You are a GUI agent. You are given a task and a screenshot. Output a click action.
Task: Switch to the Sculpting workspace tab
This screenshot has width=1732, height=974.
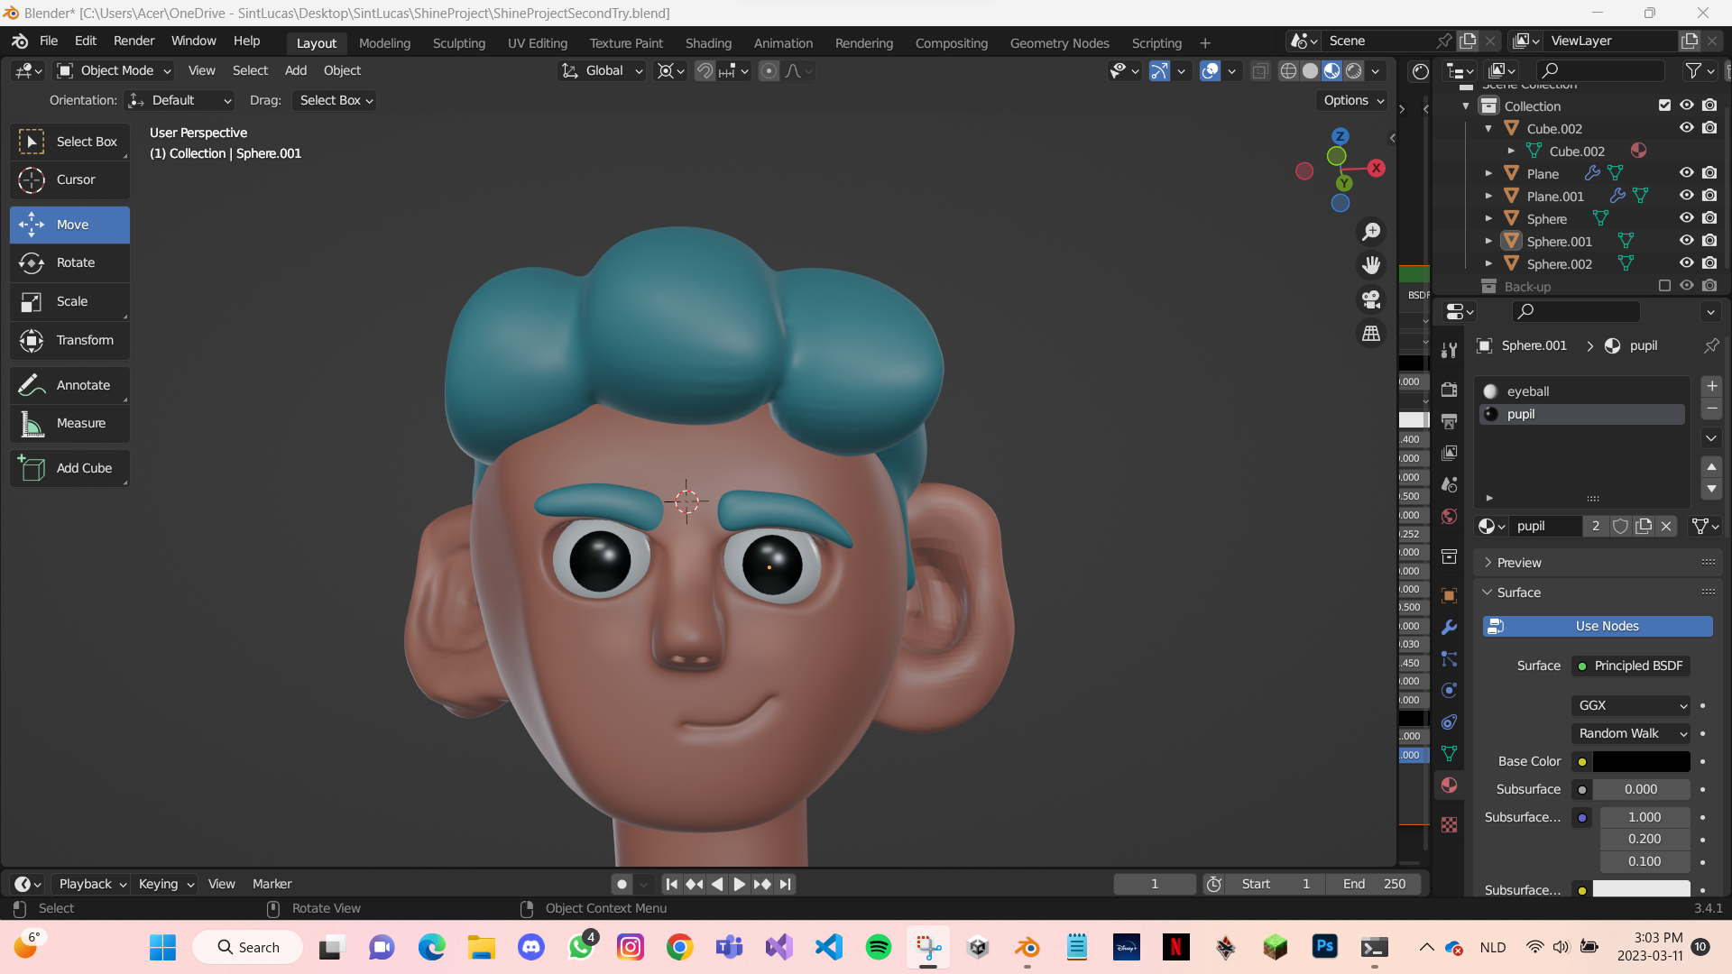tap(459, 42)
